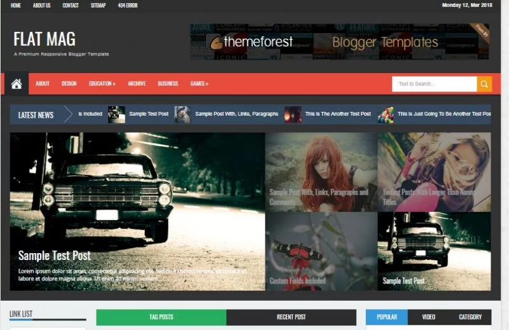Visit the 404 Error top link

point(129,6)
